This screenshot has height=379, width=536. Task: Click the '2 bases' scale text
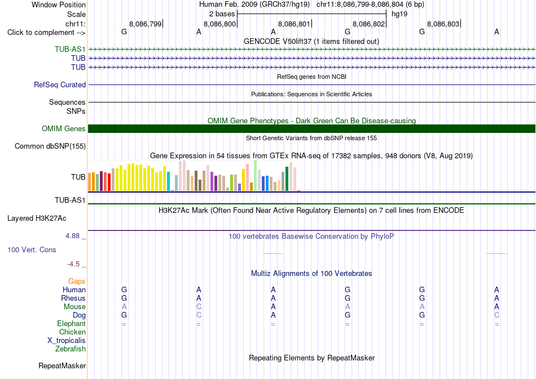(x=222, y=14)
